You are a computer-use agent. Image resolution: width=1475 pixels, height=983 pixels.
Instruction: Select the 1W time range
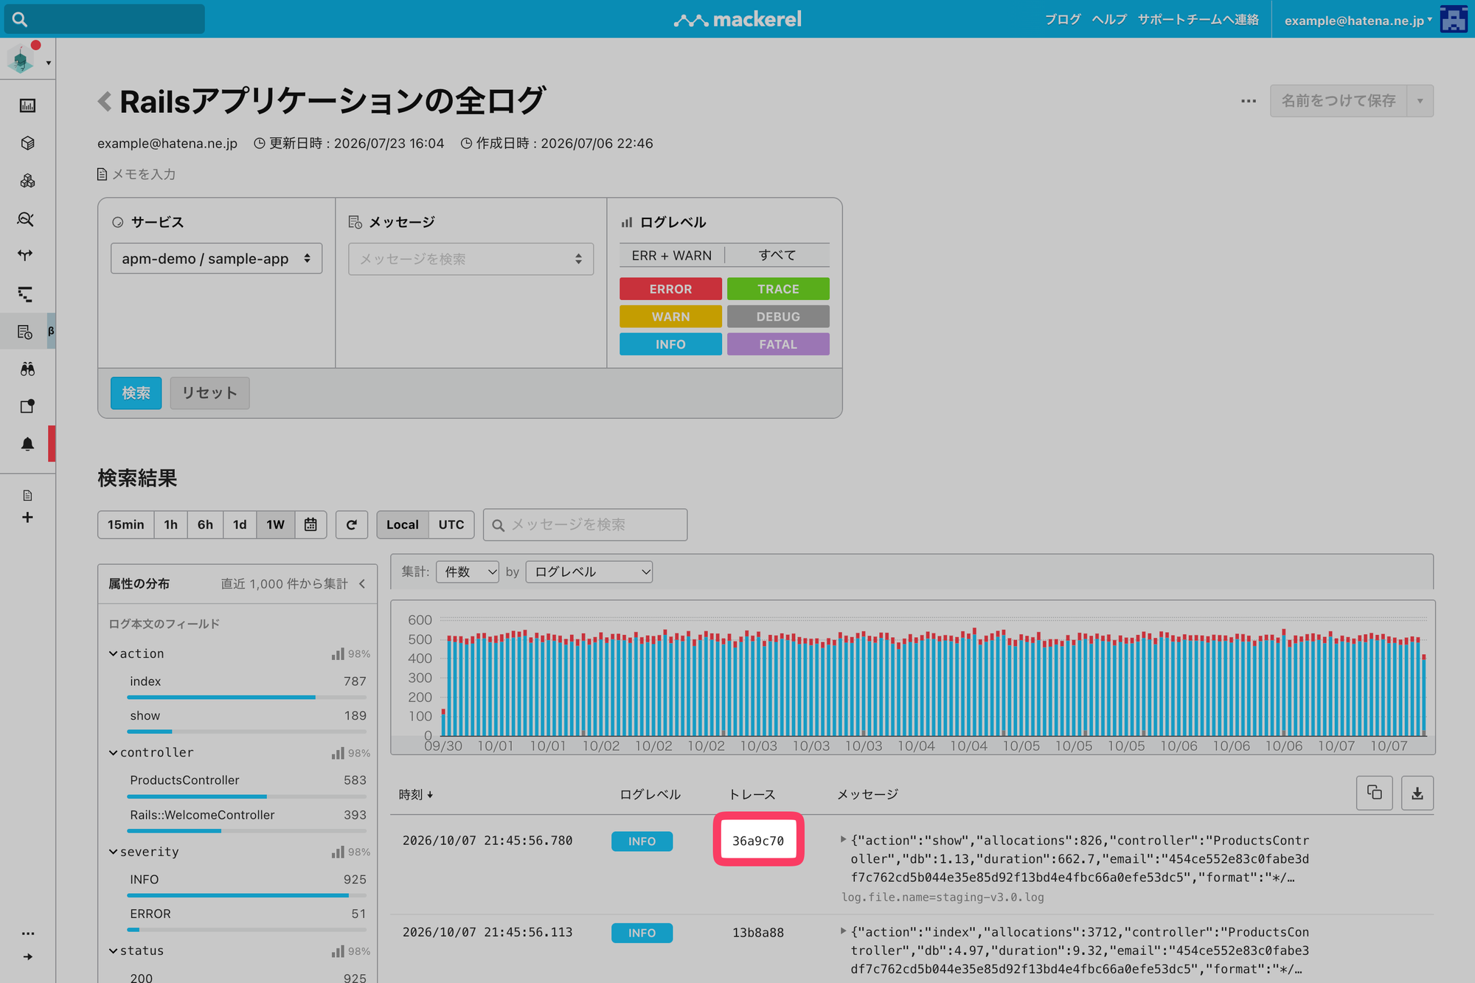[275, 524]
